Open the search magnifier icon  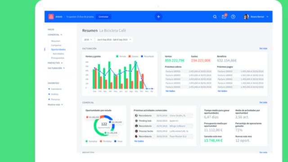[215, 17]
